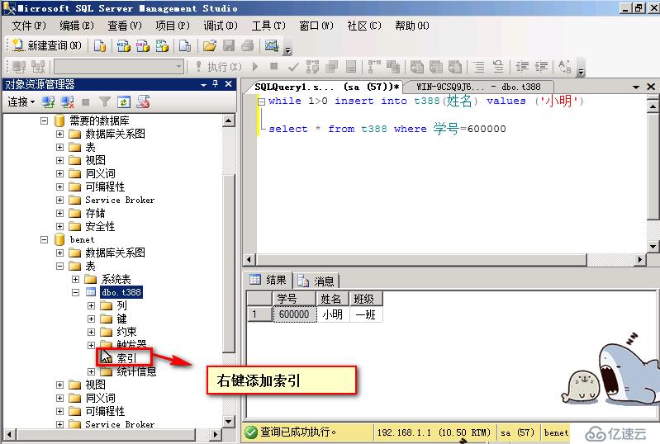The height and width of the screenshot is (444, 660).
Task: Expand the 约束 folder
Action: [91, 332]
